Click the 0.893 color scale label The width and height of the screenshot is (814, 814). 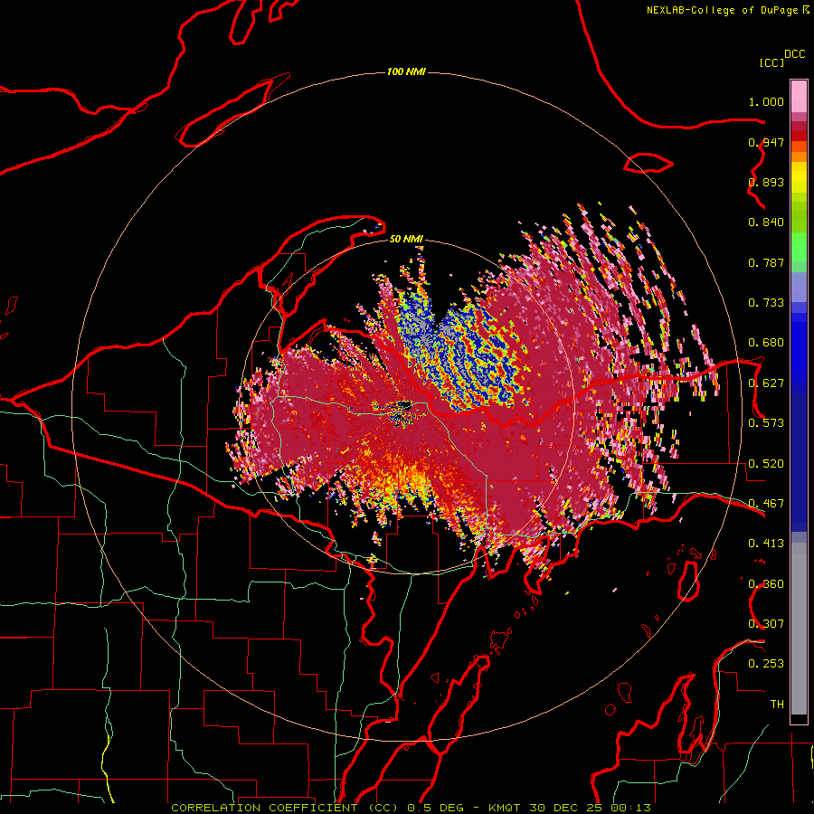(x=766, y=182)
